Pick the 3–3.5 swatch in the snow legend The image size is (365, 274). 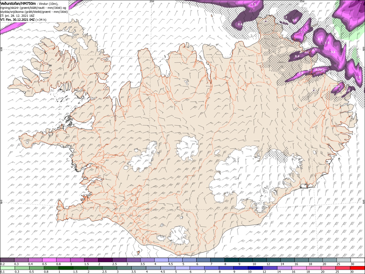[x=133, y=260]
